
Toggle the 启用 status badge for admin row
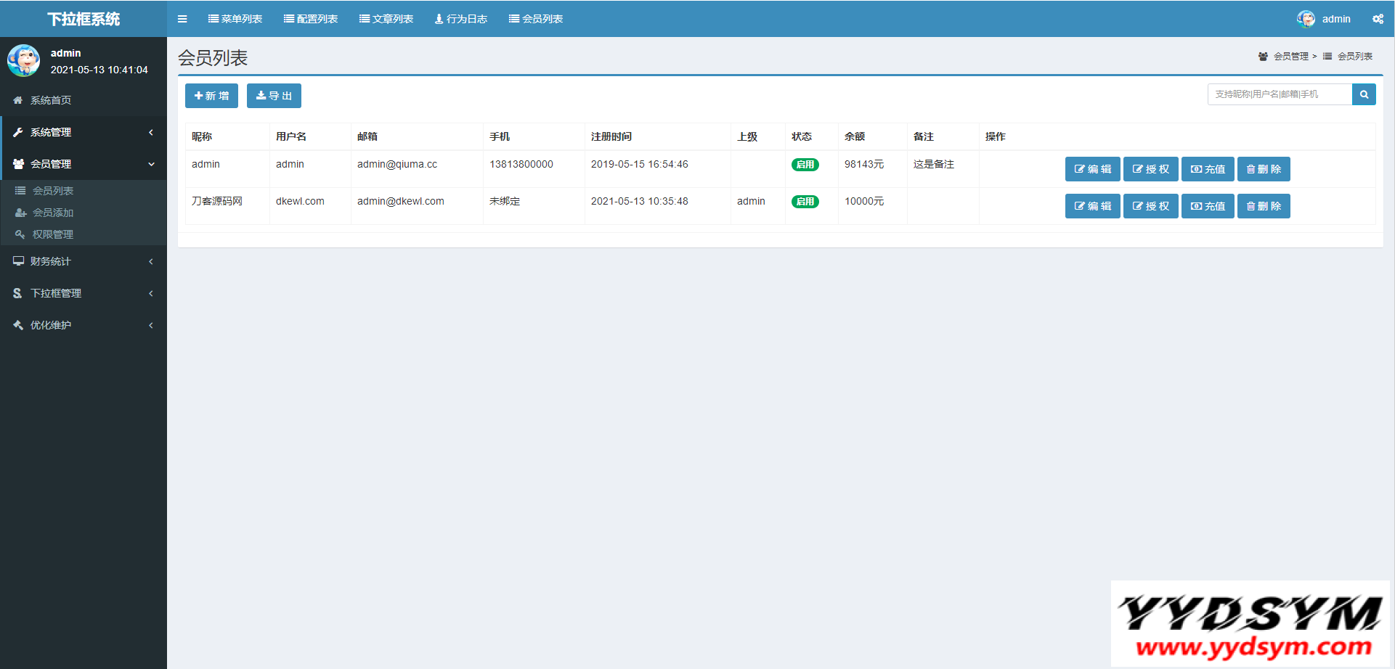point(805,165)
